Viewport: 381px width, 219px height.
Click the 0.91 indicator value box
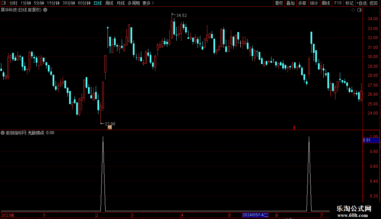coord(371,140)
